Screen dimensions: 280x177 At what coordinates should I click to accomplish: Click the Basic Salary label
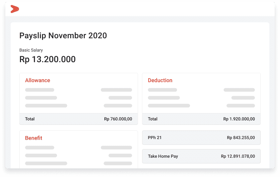pos(31,50)
